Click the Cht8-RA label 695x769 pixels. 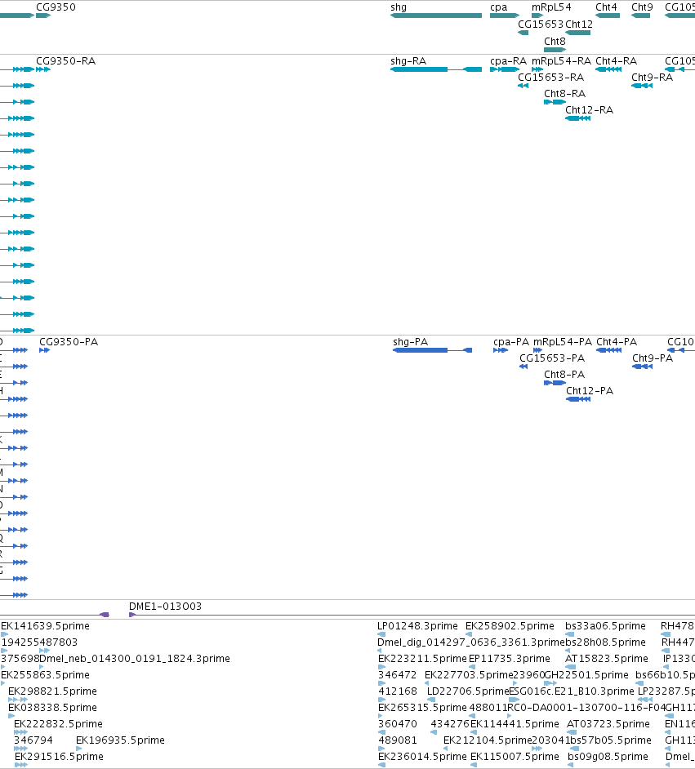[x=564, y=94]
